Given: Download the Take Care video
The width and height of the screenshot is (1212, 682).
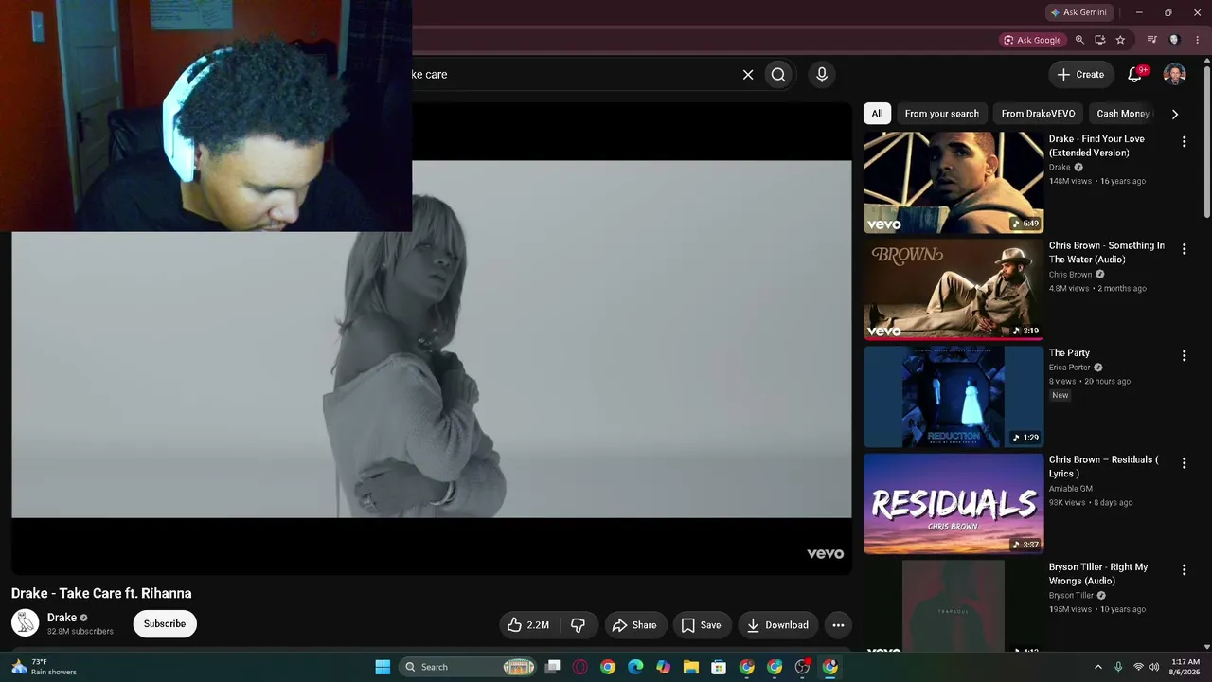Looking at the screenshot, I should [777, 625].
